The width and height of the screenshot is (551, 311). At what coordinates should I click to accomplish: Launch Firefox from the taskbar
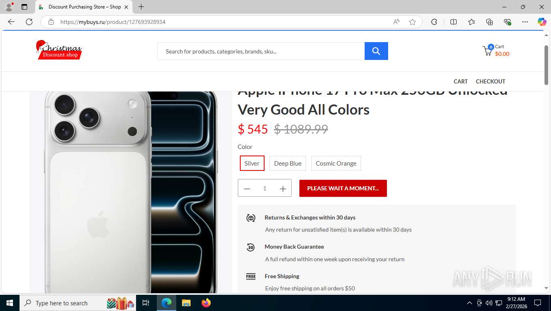pyautogui.click(x=206, y=303)
